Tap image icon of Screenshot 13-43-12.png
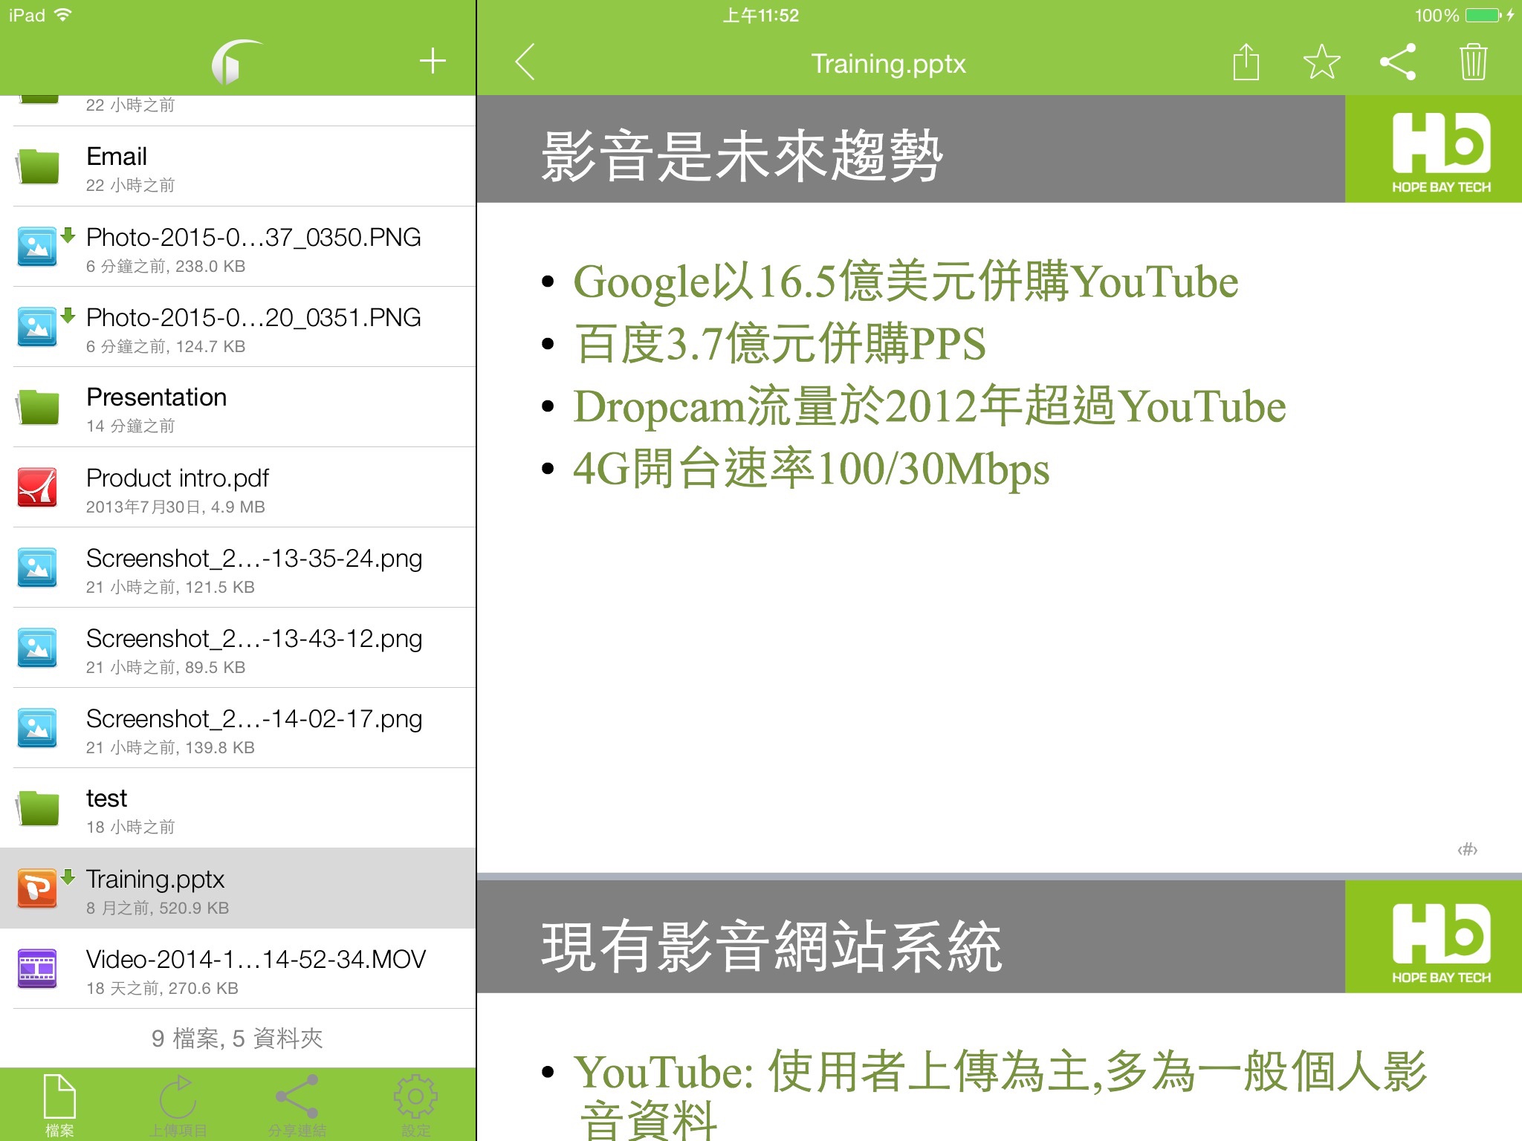Image resolution: width=1522 pixels, height=1141 pixels. tap(37, 648)
